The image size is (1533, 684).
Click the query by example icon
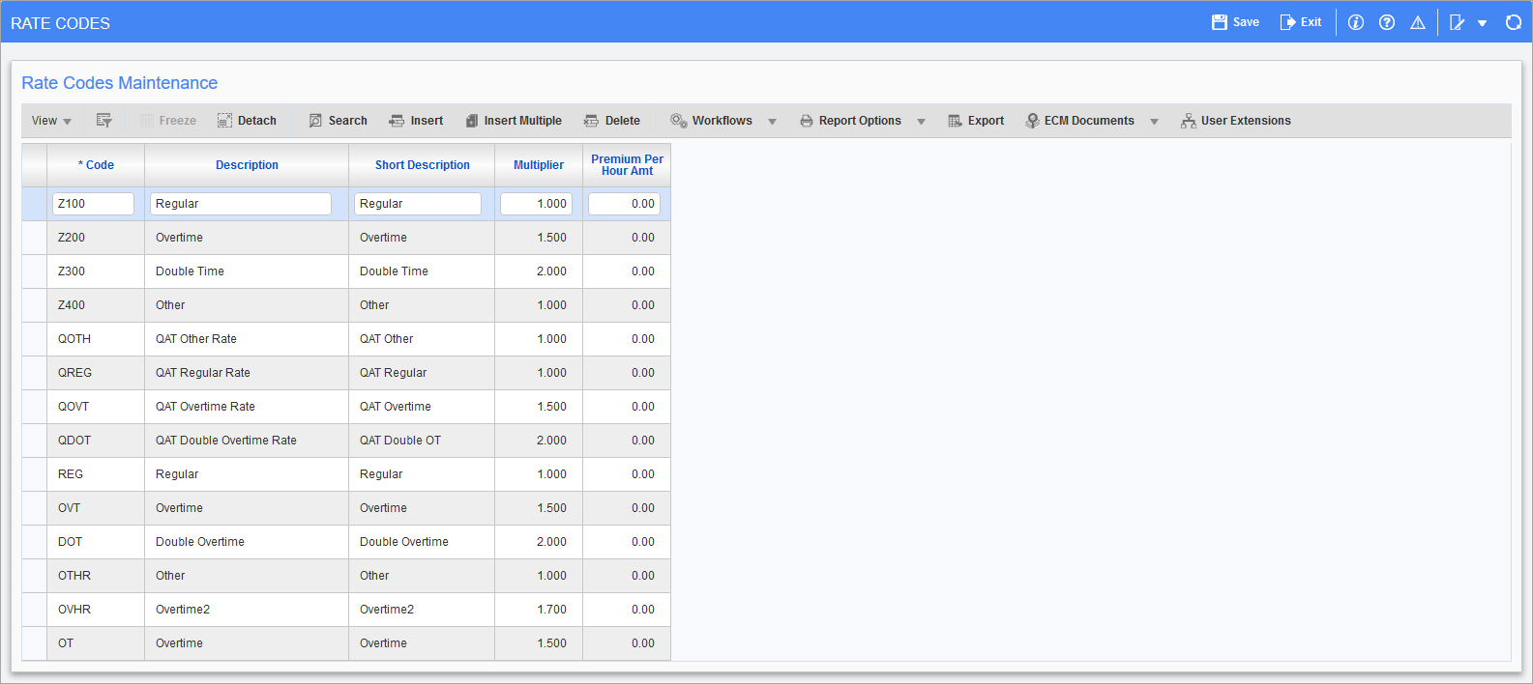[104, 121]
